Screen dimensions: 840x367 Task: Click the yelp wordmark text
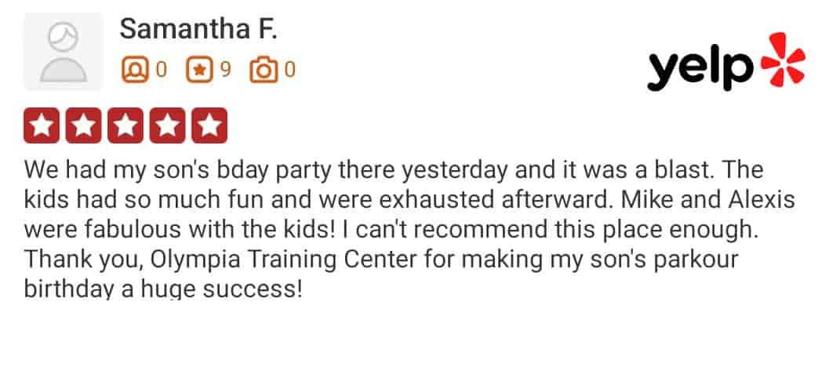point(700,67)
